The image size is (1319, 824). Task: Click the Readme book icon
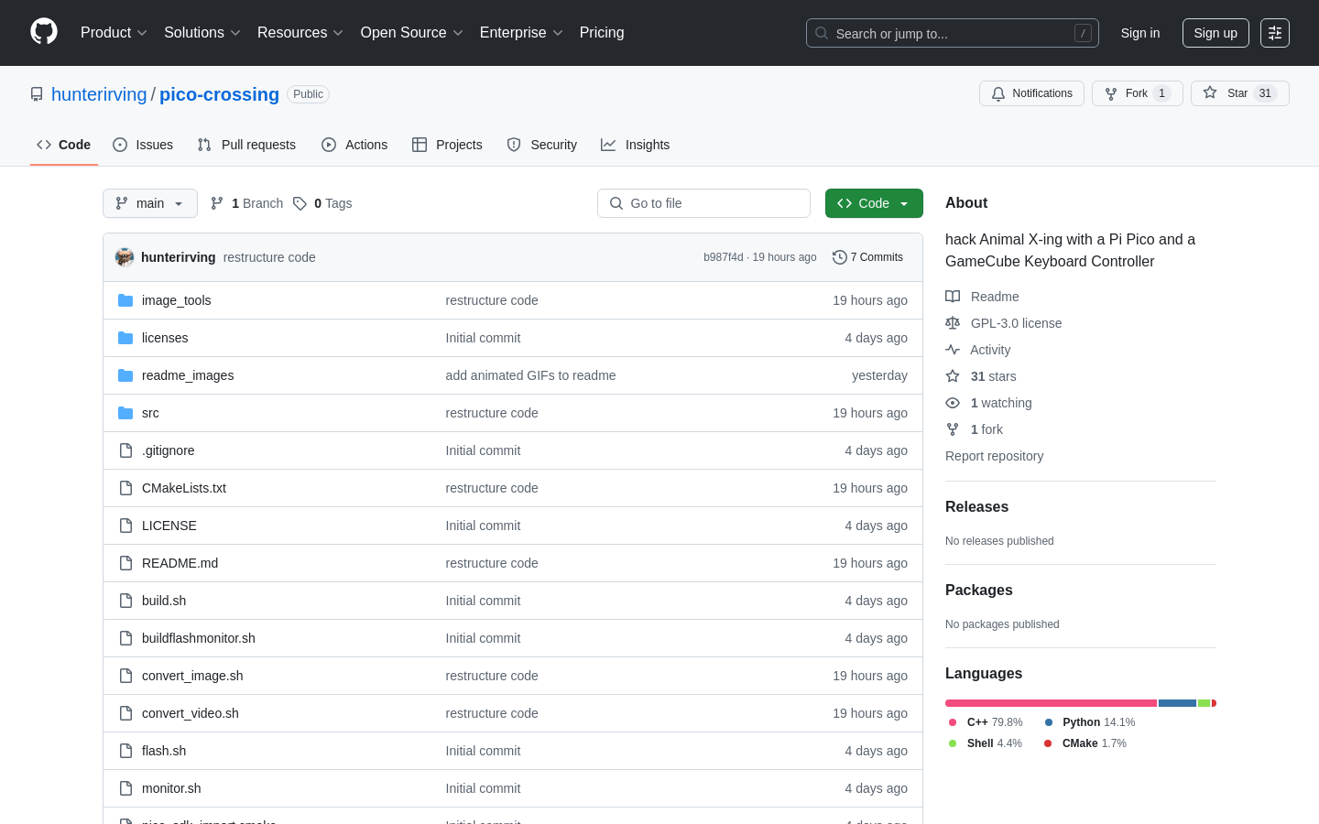(953, 297)
